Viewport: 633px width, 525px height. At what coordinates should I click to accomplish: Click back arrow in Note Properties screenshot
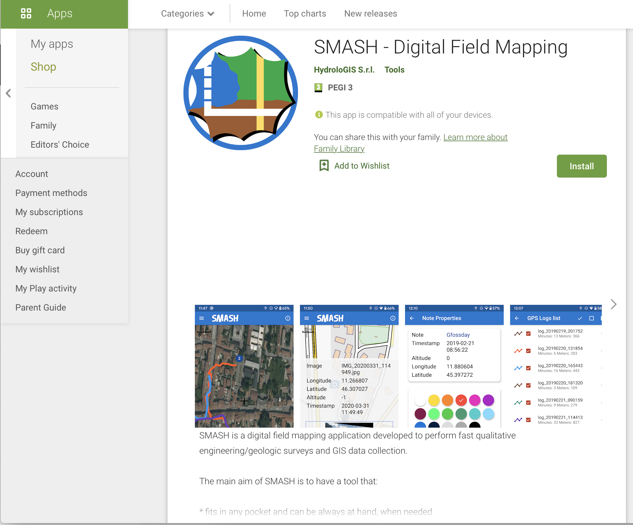(412, 318)
